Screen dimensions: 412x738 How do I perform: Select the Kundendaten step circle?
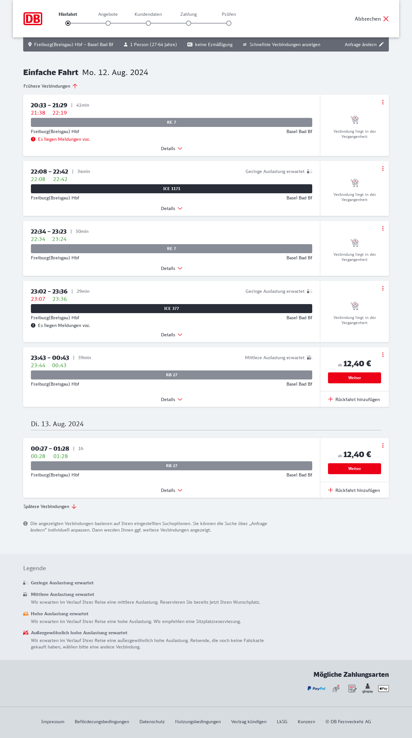pyautogui.click(x=148, y=23)
